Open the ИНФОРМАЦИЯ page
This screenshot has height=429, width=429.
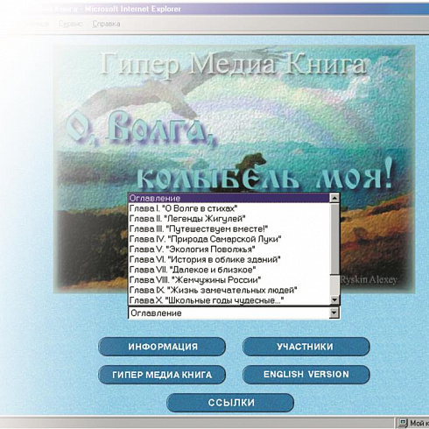162,347
